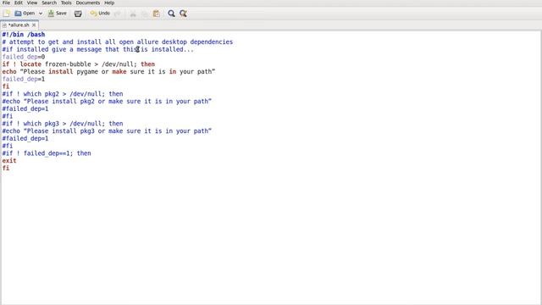Click the '#echo ... pkg3' commented line
Image resolution: width=542 pixels, height=305 pixels.
point(107,131)
